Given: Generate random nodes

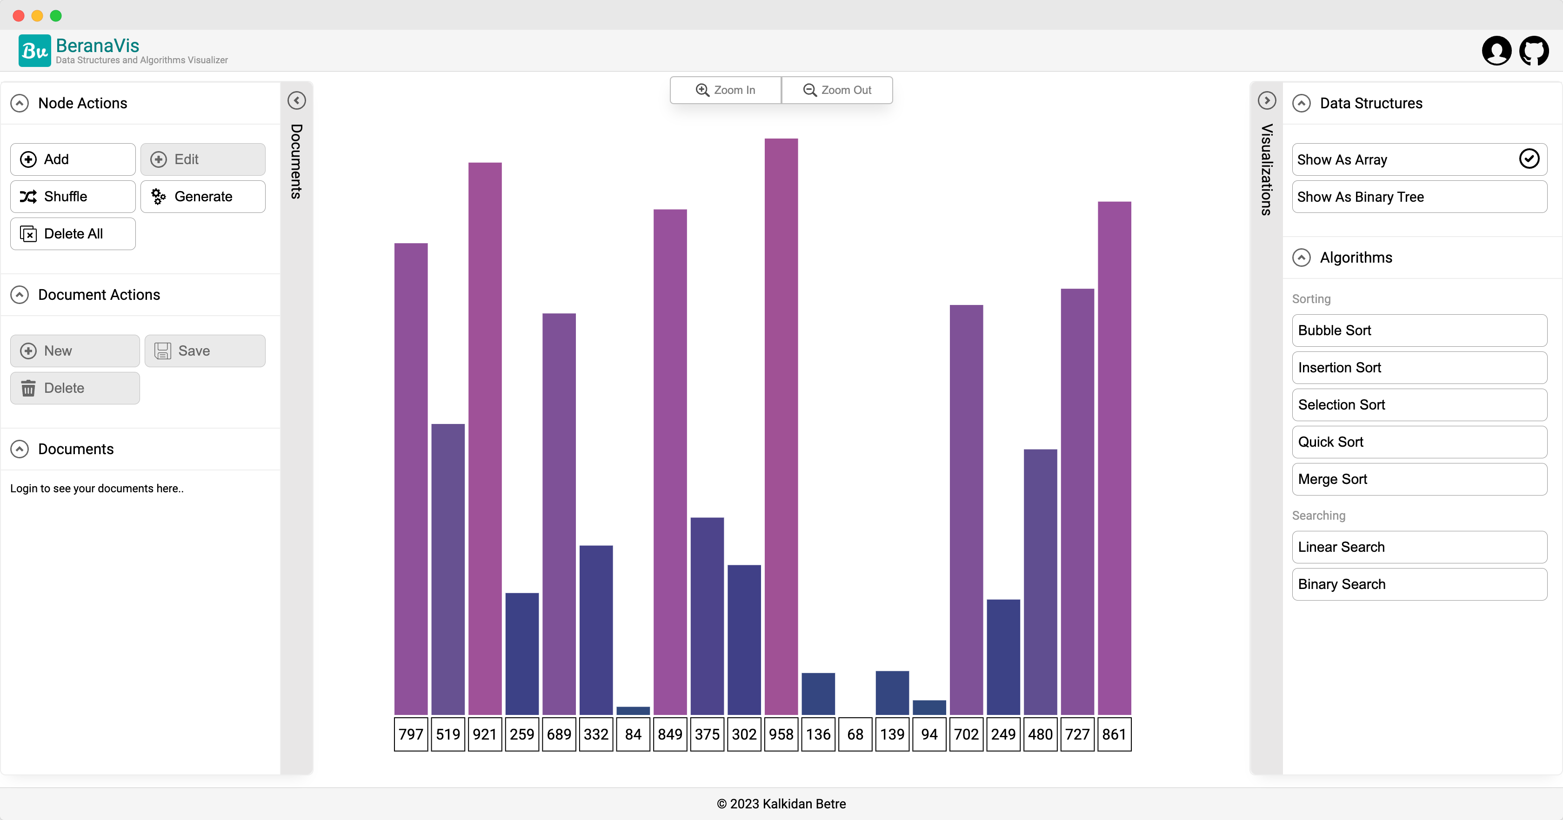Looking at the screenshot, I should click(x=203, y=197).
